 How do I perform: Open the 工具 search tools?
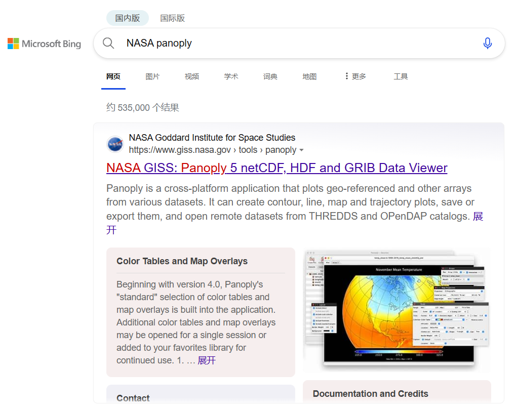(401, 76)
